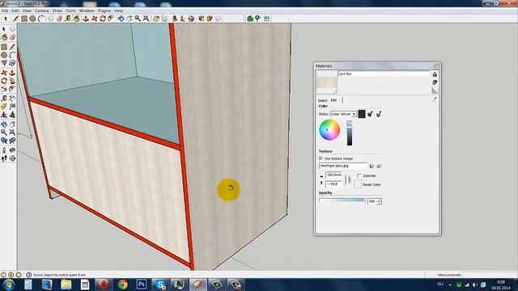Select the Zoom tool in left toolbar

coord(4,133)
